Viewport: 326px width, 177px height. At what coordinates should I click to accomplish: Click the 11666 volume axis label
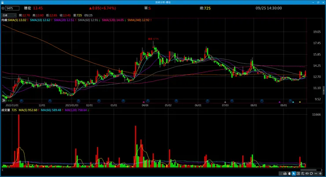[x=316, y=114]
